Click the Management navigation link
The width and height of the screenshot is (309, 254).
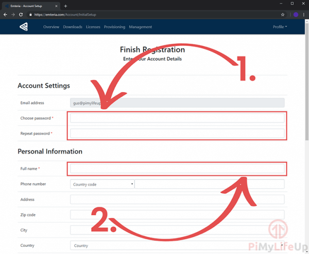pyautogui.click(x=140, y=27)
